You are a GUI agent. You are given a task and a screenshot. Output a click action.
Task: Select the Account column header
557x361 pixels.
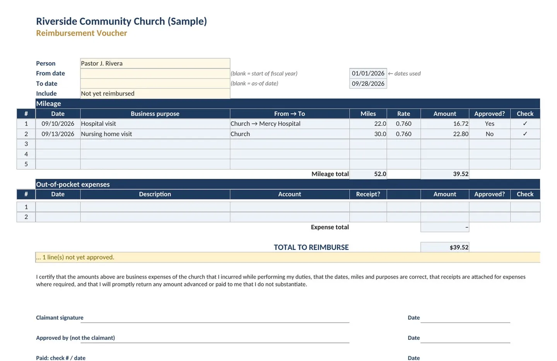pyautogui.click(x=290, y=194)
